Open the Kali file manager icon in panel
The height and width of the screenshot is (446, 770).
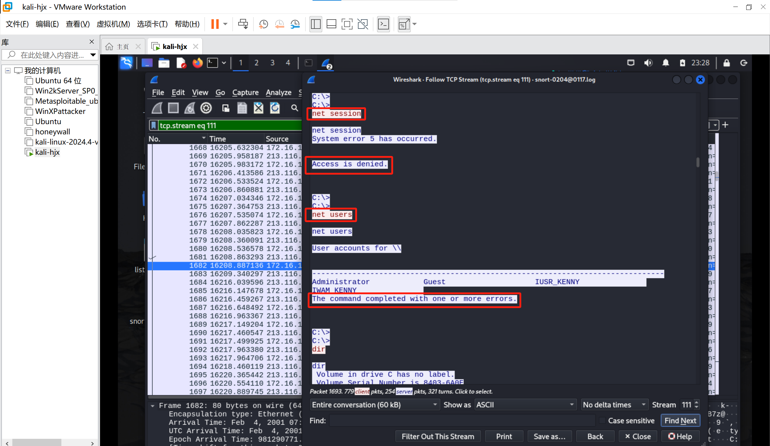[x=164, y=63]
